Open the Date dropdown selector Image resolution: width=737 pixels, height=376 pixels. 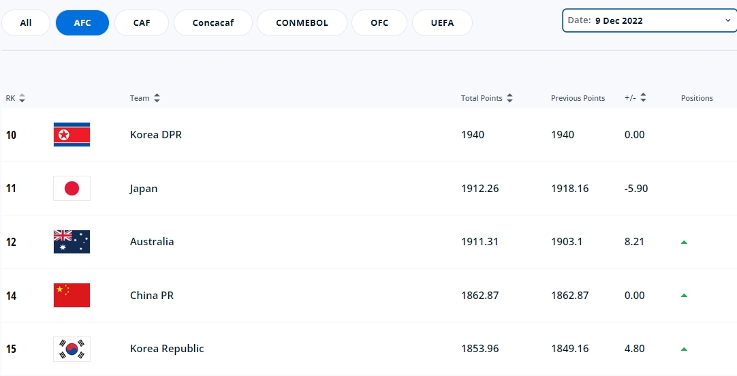pyautogui.click(x=648, y=20)
